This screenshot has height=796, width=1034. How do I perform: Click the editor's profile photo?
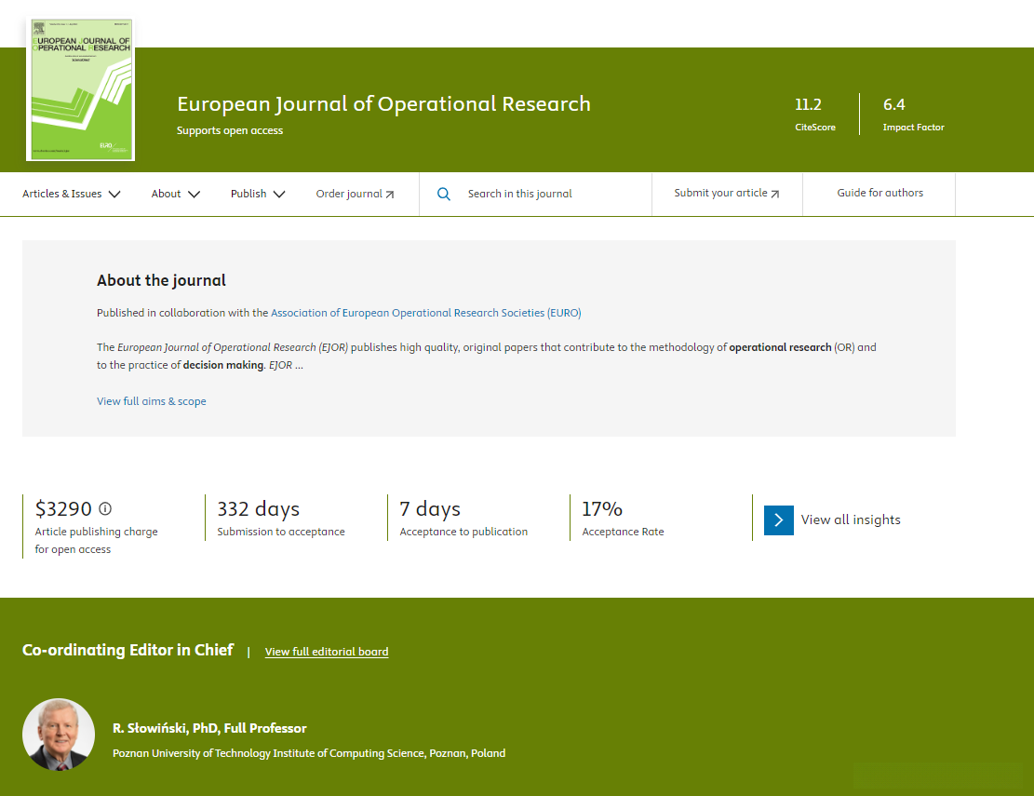pyautogui.click(x=59, y=735)
